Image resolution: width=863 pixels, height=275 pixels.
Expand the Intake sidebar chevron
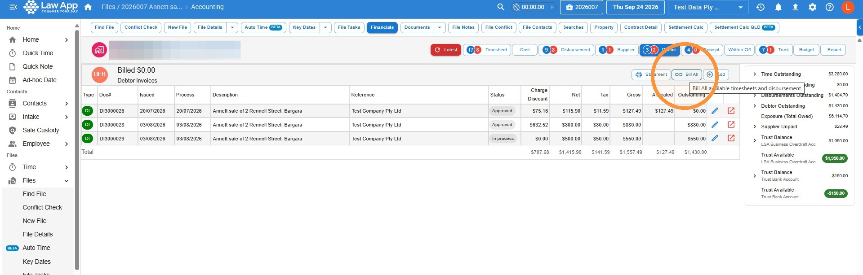point(67,117)
